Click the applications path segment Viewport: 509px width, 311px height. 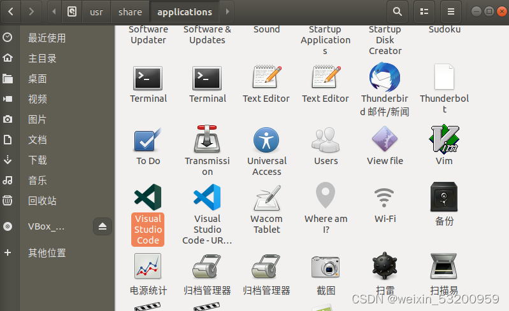pyautogui.click(x=184, y=12)
